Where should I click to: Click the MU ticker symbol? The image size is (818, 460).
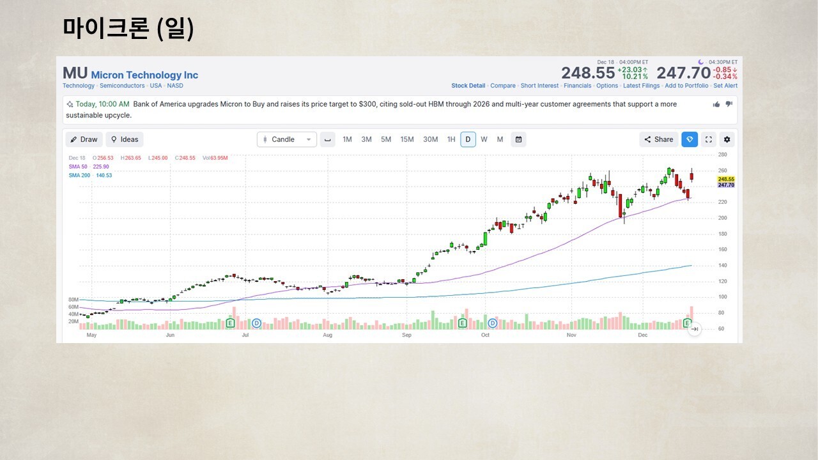pyautogui.click(x=75, y=73)
